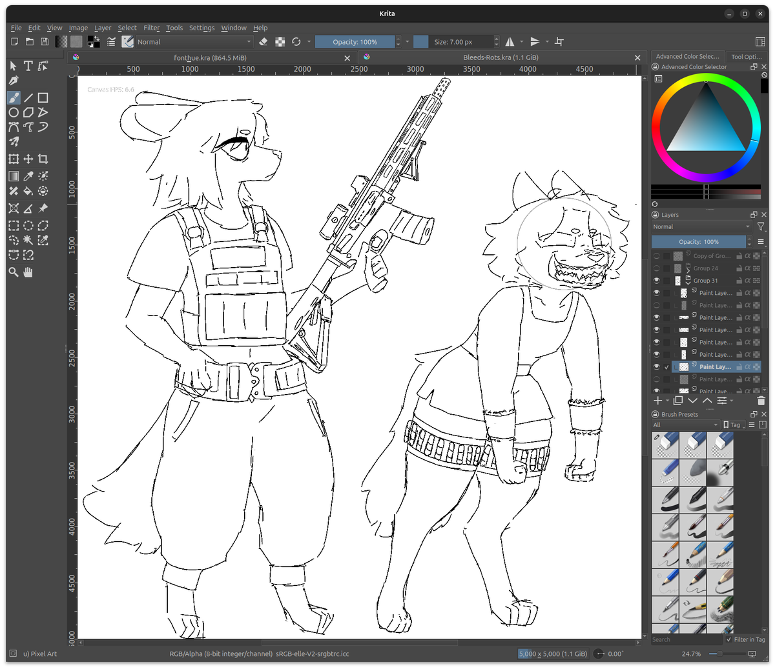
Task: Choose the Transform tool
Action: 14,159
